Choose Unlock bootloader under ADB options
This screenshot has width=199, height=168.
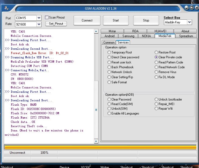click(x=156, y=99)
